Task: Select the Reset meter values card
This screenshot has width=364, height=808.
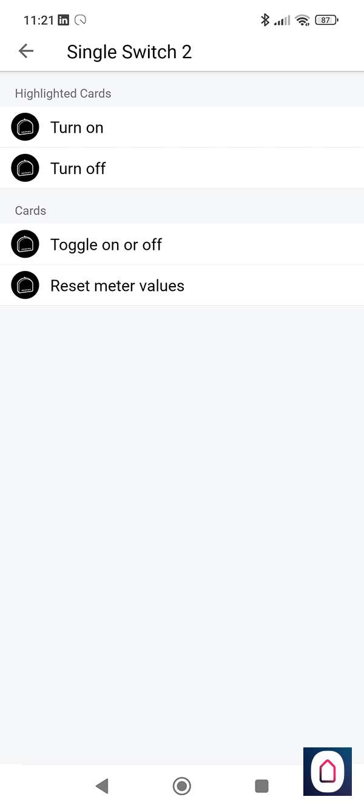Action: coord(117,285)
